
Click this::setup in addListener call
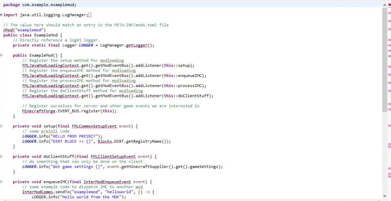(177, 66)
